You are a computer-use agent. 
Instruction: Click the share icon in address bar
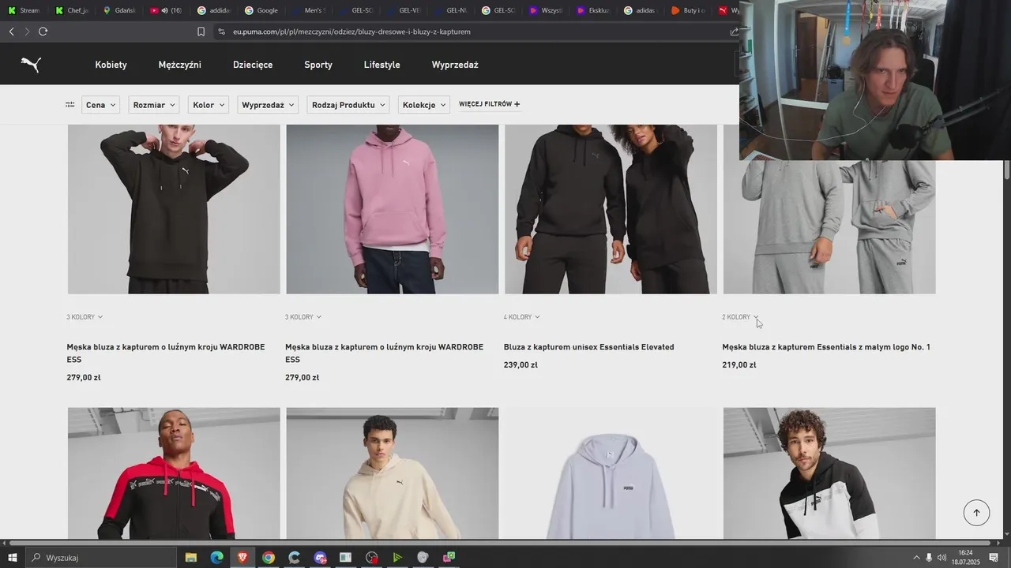(734, 32)
